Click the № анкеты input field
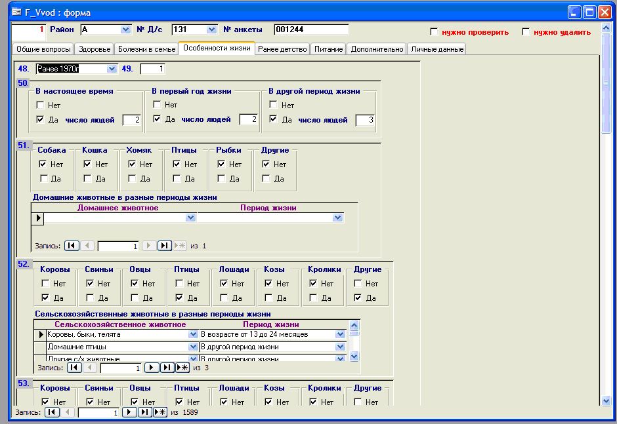The height and width of the screenshot is (424, 617). (x=310, y=29)
